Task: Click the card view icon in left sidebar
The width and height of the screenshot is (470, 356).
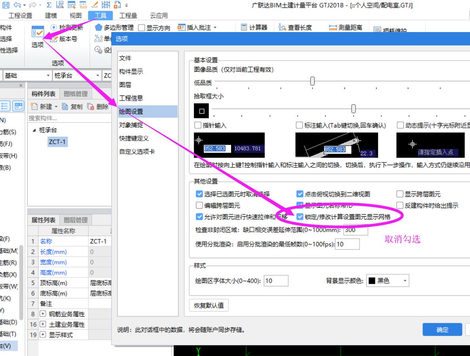Action: [x=18, y=106]
